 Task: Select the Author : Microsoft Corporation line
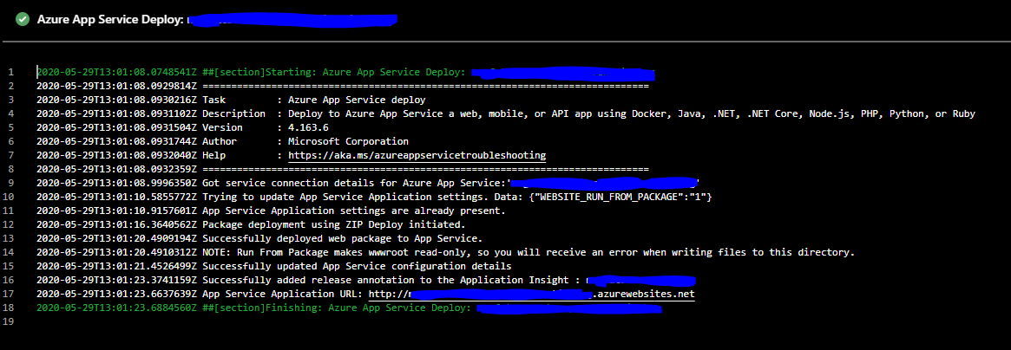coord(222,141)
